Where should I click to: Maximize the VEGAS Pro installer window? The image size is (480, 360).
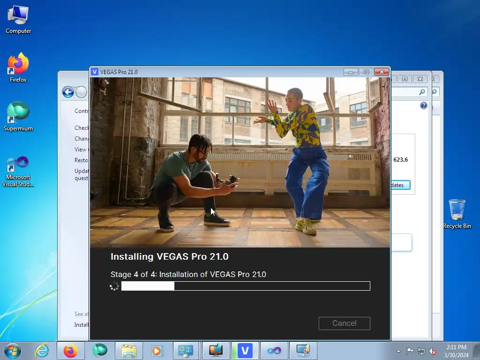366,72
